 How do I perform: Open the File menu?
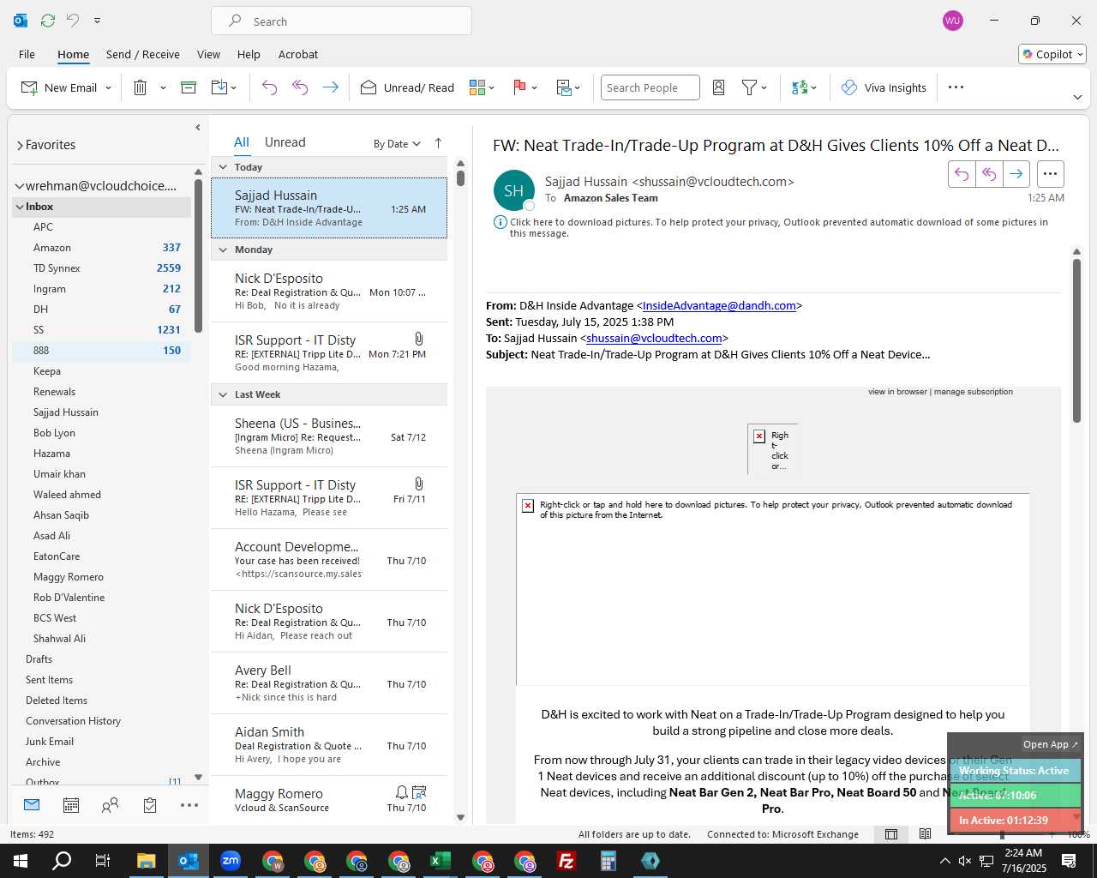coord(27,54)
